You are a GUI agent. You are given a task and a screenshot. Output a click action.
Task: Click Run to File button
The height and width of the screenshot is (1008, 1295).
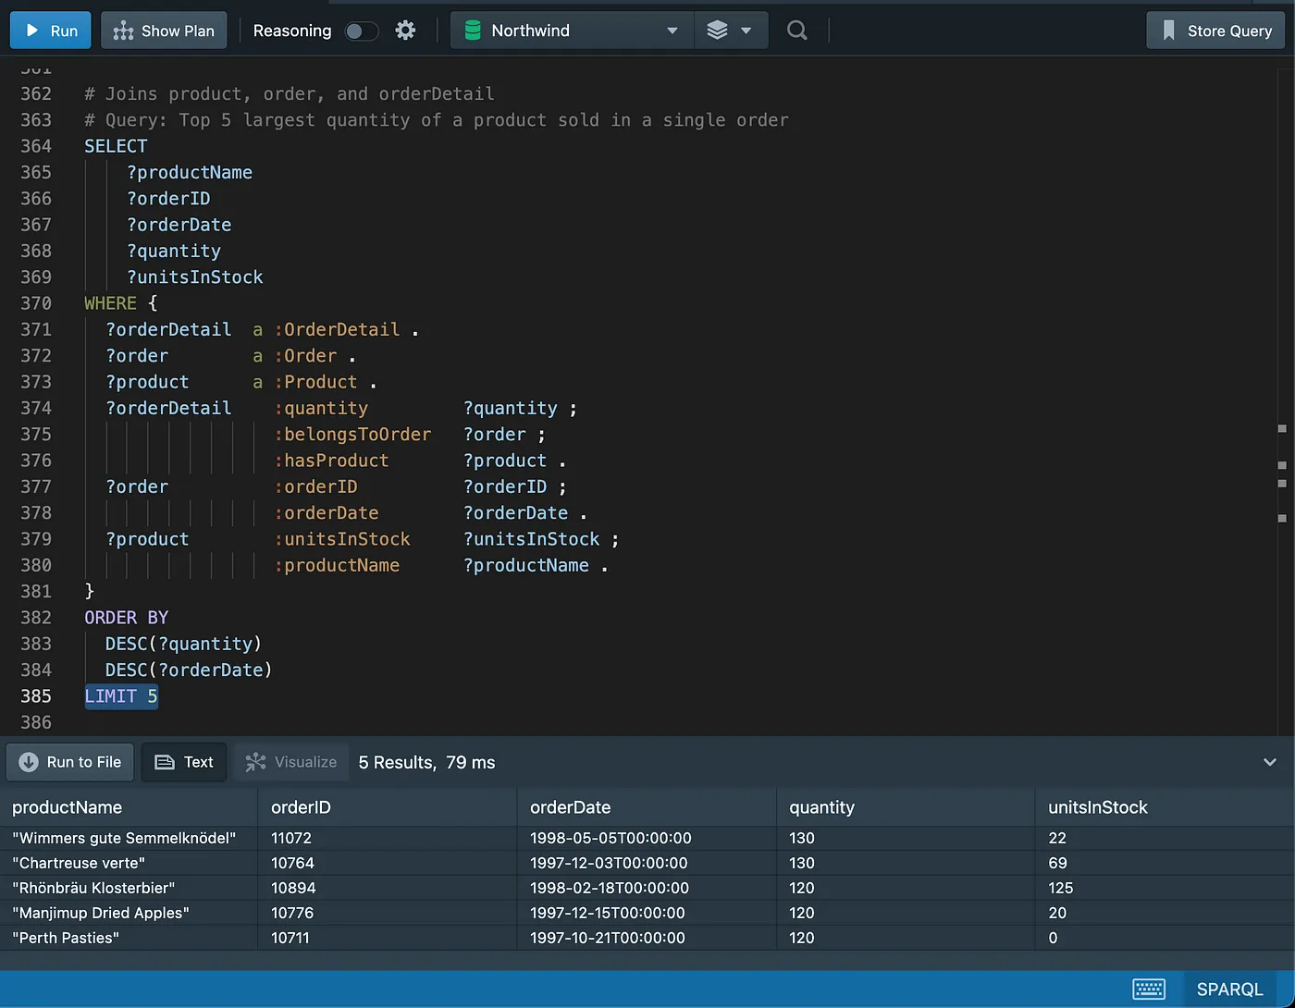[x=70, y=762]
